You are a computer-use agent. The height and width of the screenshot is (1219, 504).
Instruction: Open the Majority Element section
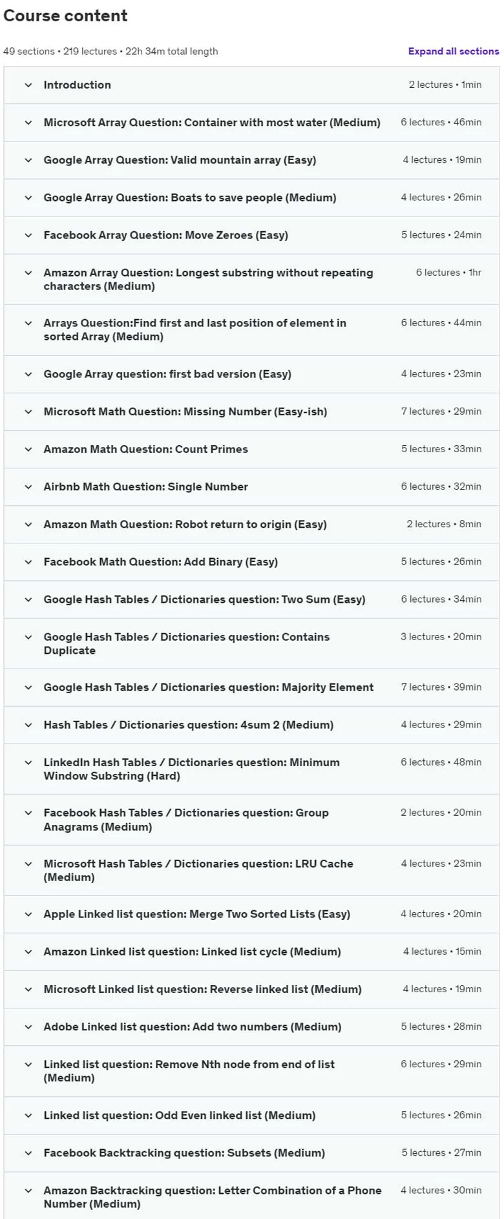[x=251, y=687]
